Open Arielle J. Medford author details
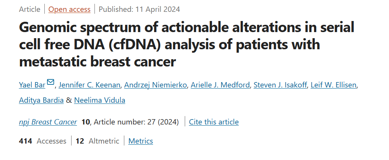This screenshot has height=160, width=389. [x=220, y=85]
